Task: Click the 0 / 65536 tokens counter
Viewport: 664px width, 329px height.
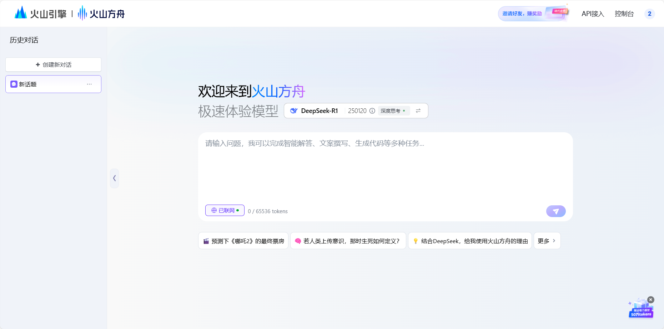Action: pos(268,211)
